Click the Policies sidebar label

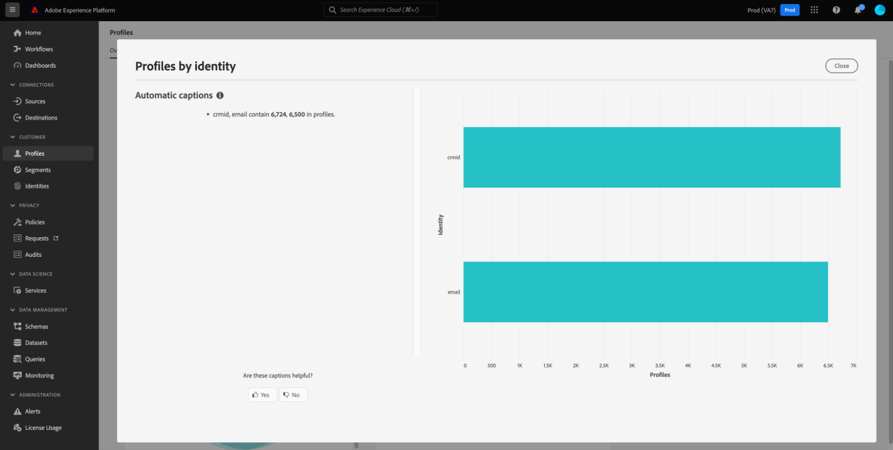35,222
